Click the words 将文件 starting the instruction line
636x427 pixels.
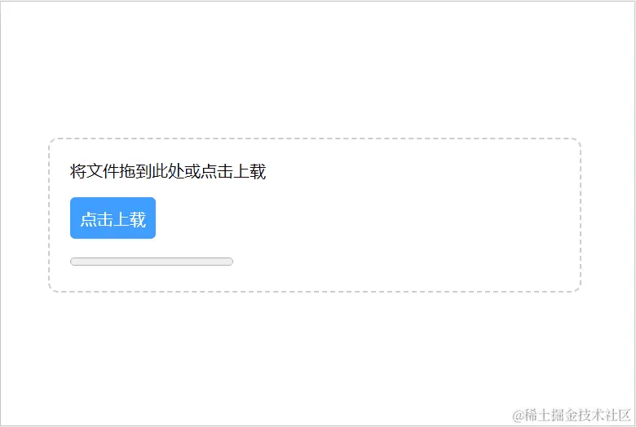click(x=94, y=171)
